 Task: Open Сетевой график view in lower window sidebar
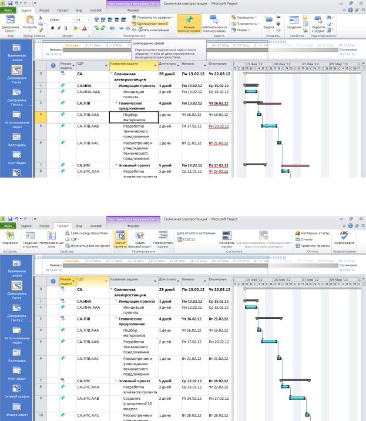click(16, 391)
